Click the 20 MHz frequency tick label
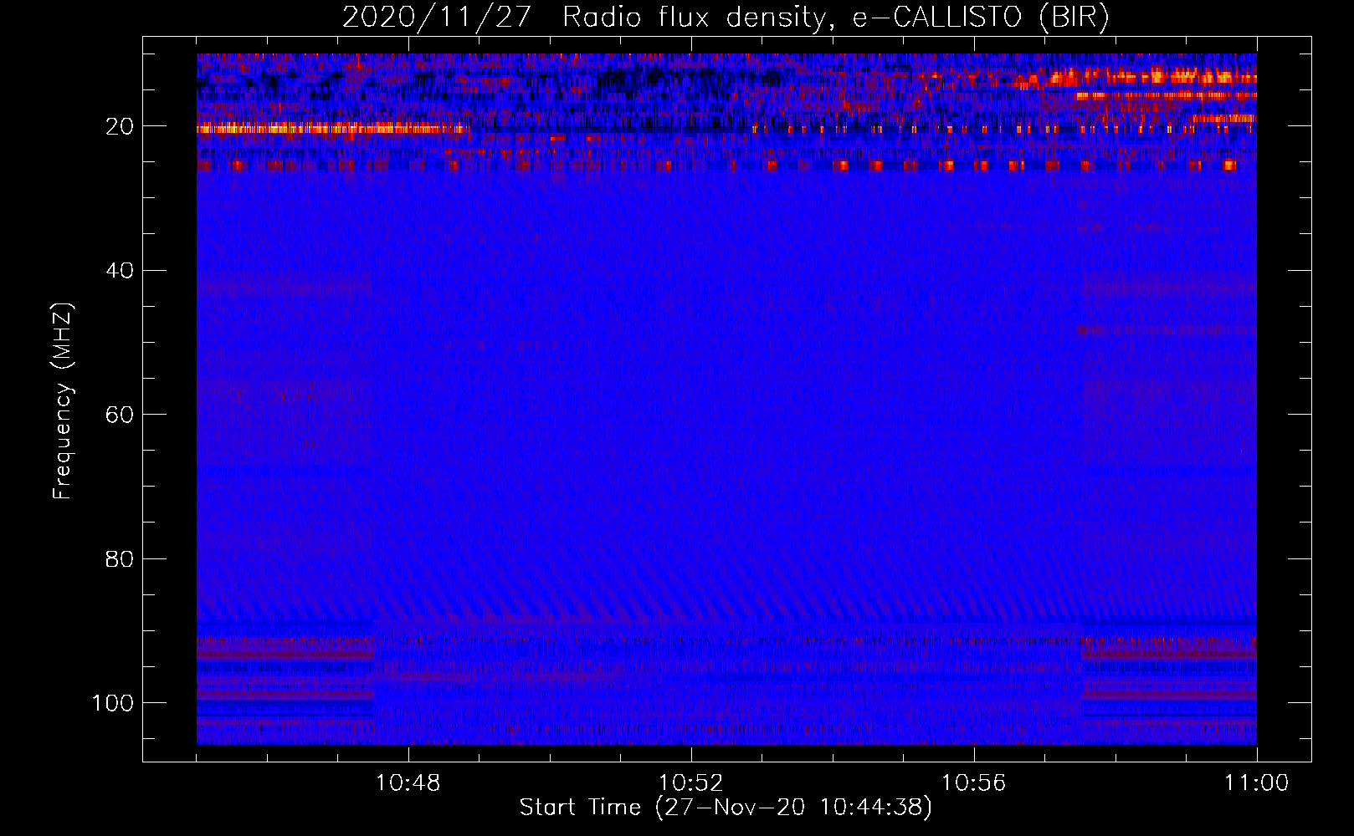Screen dimensions: 1354x836 click(121, 126)
